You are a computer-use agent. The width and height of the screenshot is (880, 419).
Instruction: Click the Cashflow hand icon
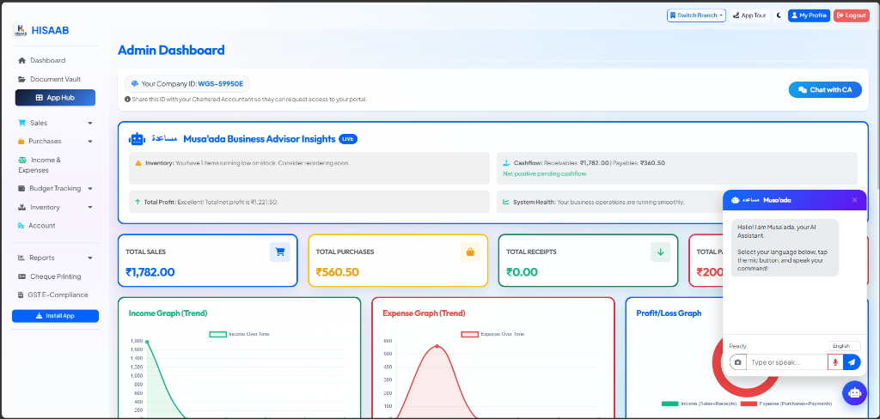coord(506,163)
